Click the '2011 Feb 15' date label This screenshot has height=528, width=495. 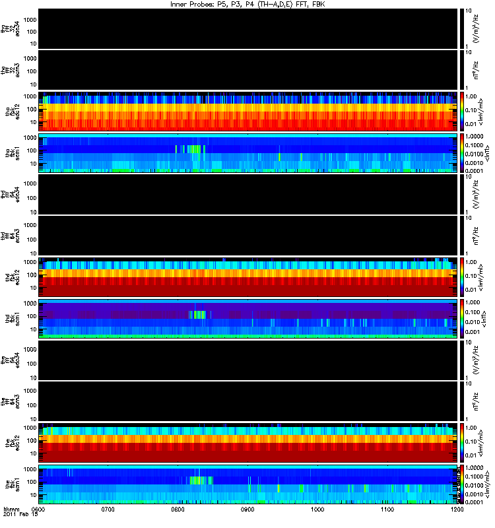click(x=20, y=515)
